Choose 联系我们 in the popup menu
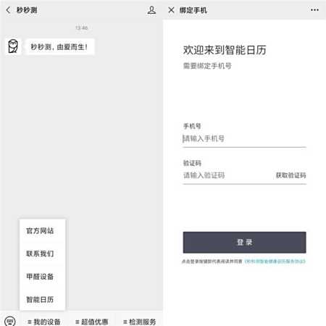This screenshot has height=326, width=326. (x=40, y=254)
